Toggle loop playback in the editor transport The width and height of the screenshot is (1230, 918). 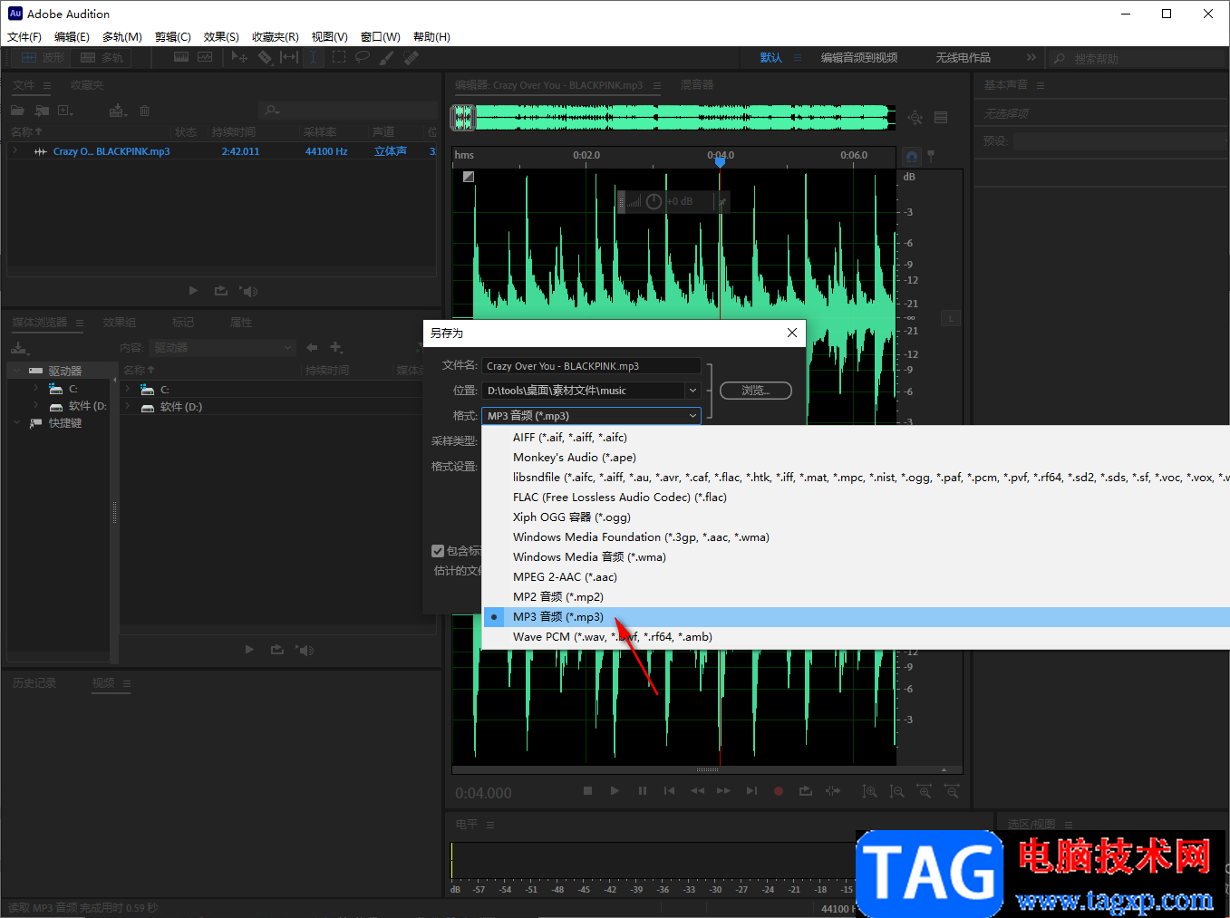pos(805,791)
